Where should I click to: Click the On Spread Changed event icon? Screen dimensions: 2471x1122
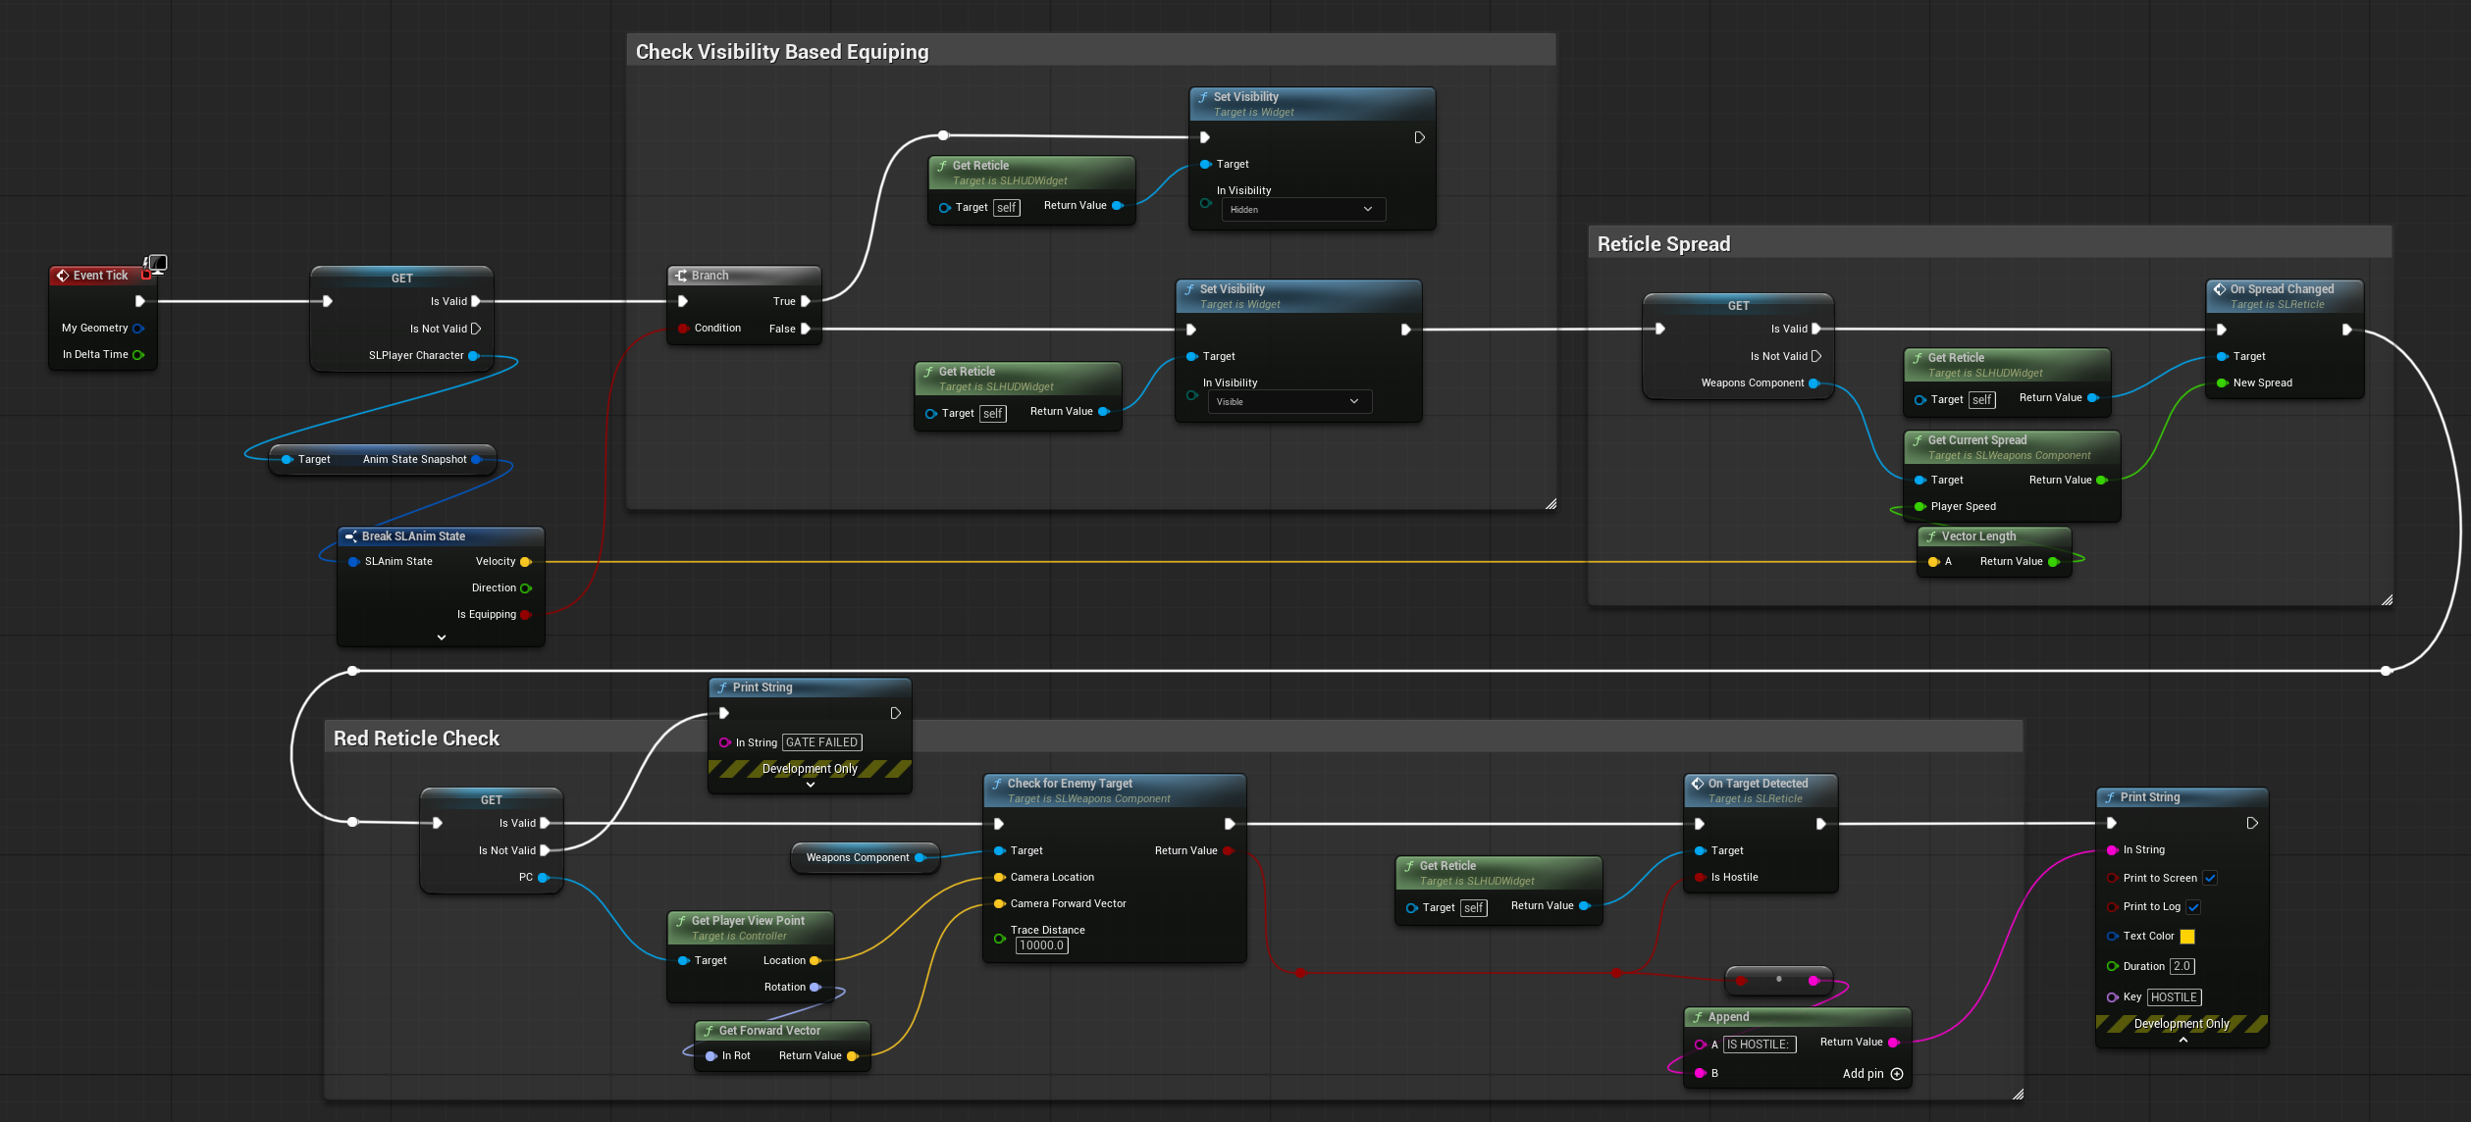(x=2220, y=289)
